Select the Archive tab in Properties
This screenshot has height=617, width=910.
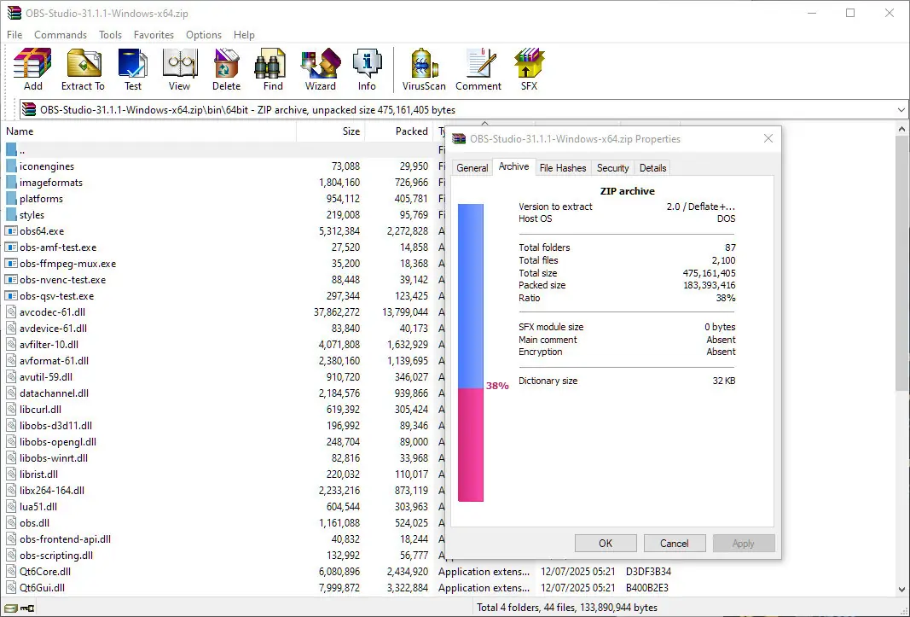click(513, 166)
